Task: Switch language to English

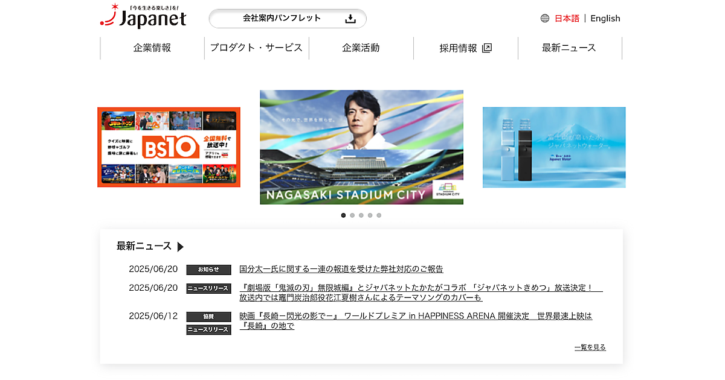Action: [605, 18]
